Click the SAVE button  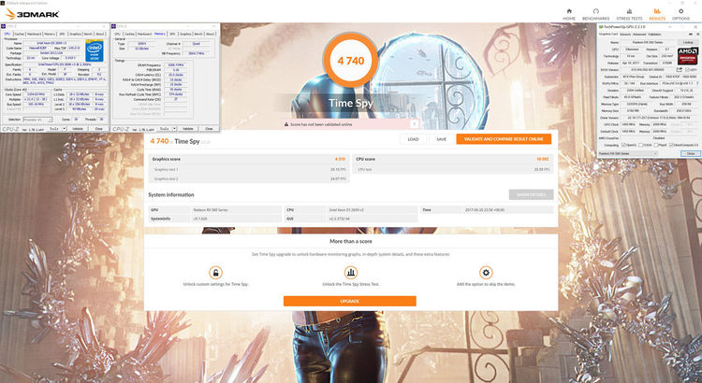click(x=442, y=139)
